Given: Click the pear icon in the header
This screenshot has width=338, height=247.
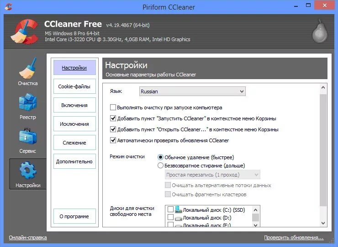Looking at the screenshot, I should point(320,32).
